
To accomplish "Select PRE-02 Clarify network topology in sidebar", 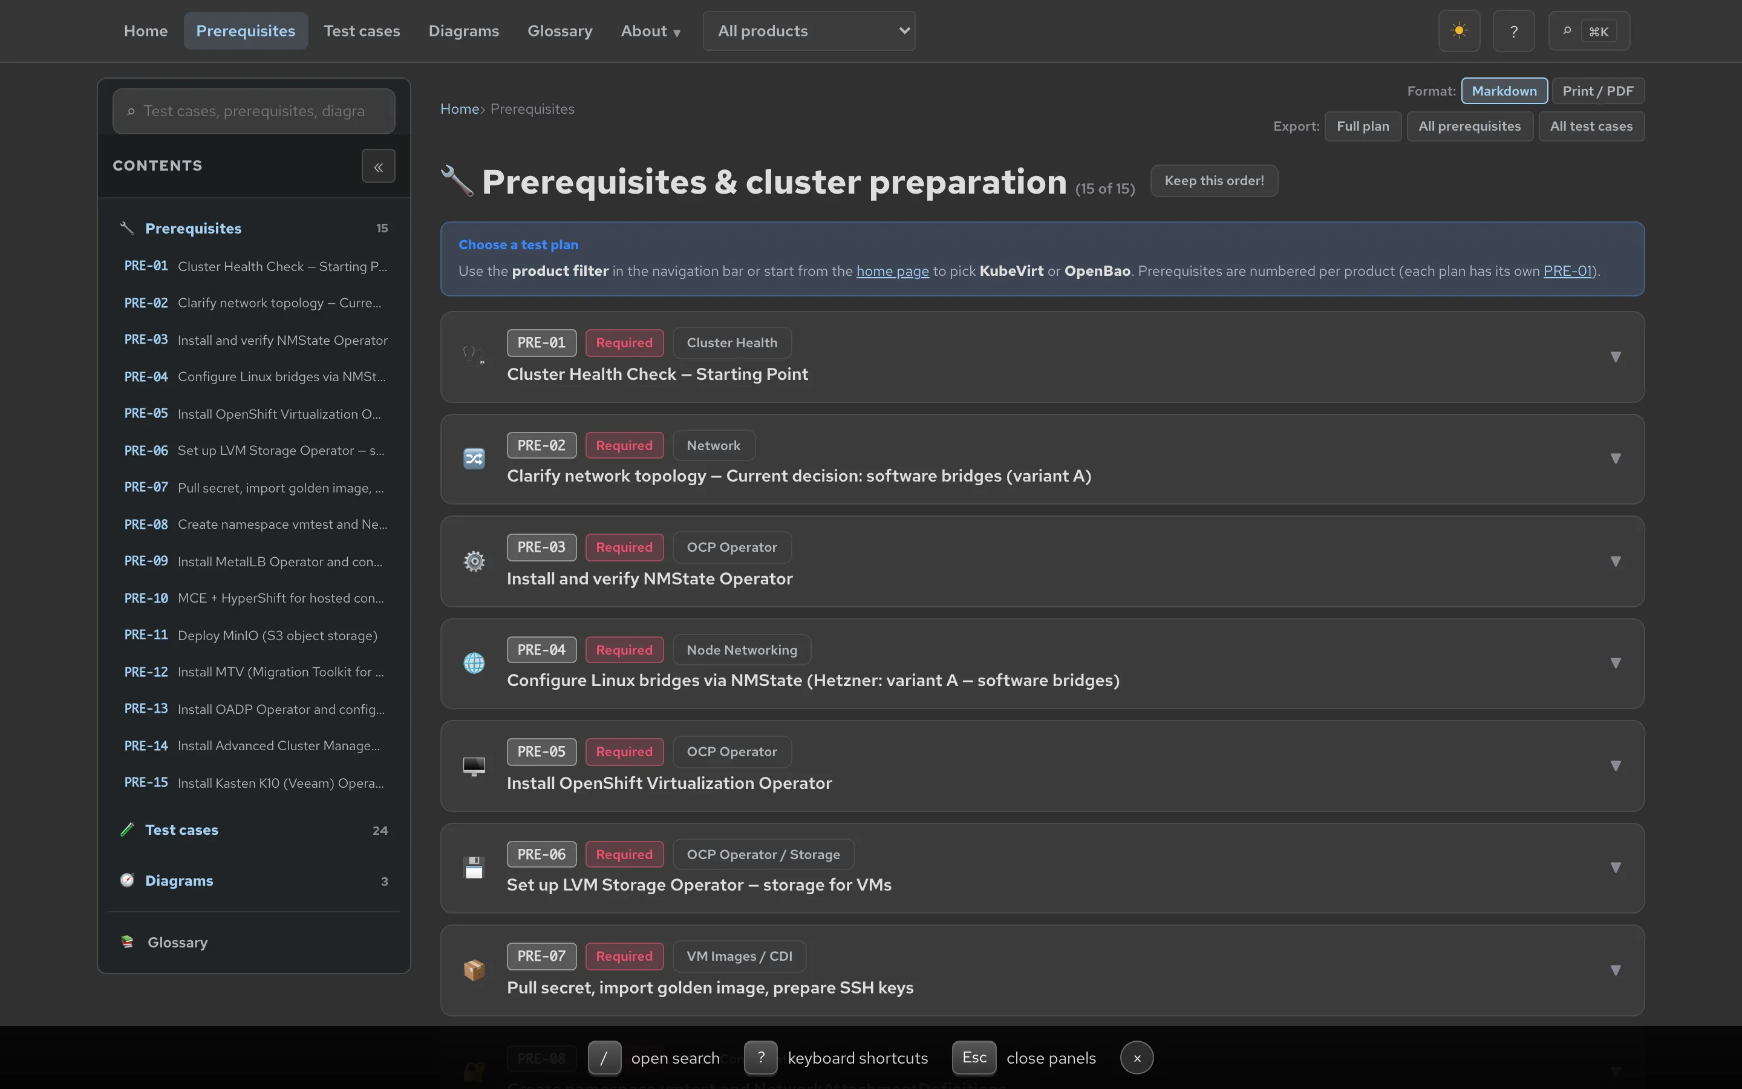I will pyautogui.click(x=255, y=303).
